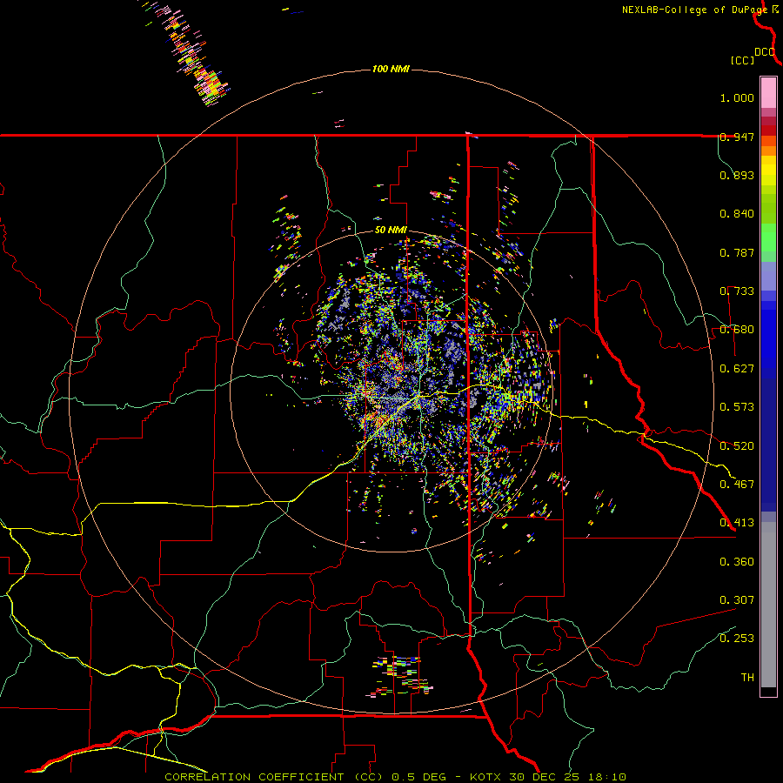Select the 0.413 legend value
This screenshot has width=783, height=783.
click(x=737, y=523)
